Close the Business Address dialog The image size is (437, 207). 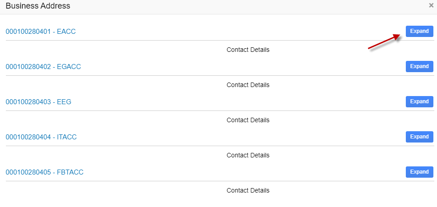click(431, 6)
